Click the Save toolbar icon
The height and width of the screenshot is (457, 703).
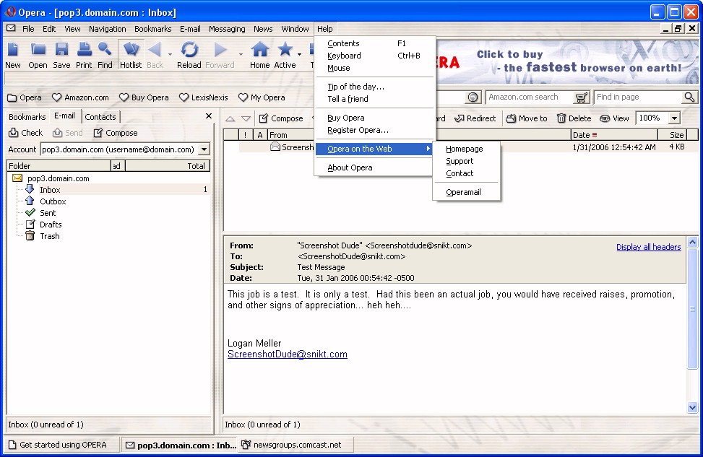[61, 51]
